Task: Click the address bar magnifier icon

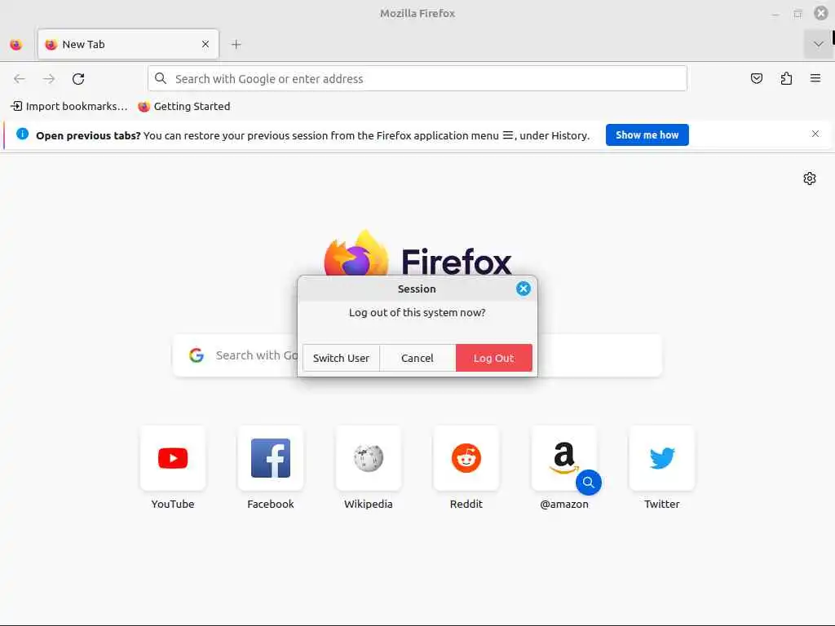Action: click(161, 79)
